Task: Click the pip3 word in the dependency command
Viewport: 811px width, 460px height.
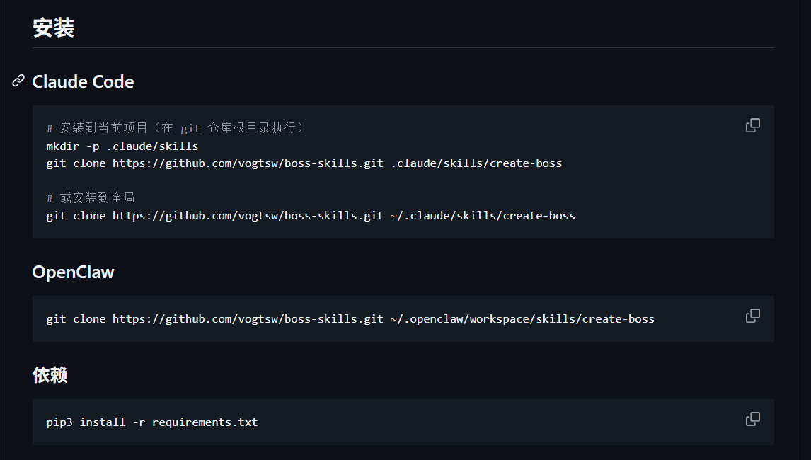Action: 59,422
